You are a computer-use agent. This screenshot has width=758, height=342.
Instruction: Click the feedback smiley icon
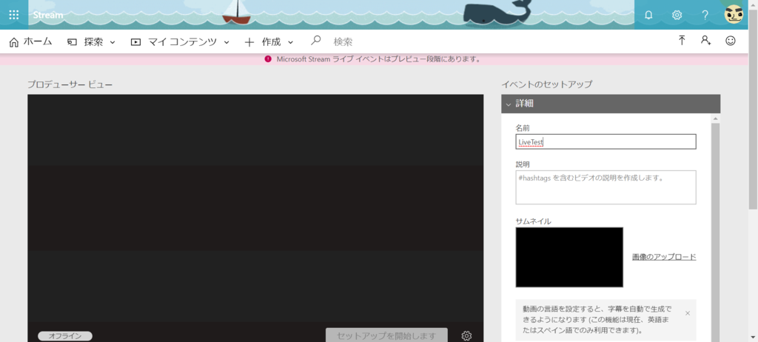[x=731, y=41]
